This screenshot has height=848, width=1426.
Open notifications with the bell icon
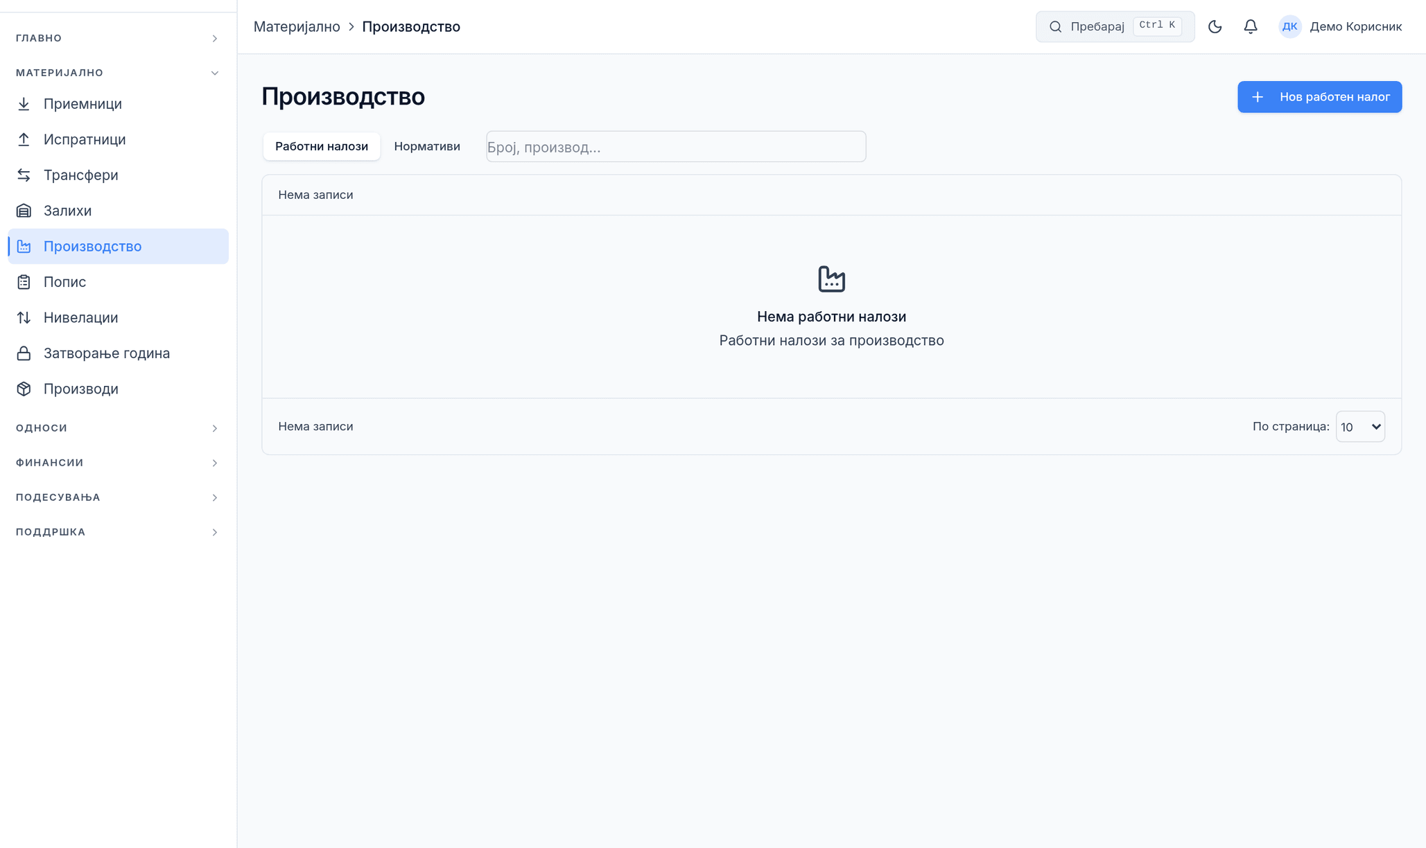[x=1250, y=27]
